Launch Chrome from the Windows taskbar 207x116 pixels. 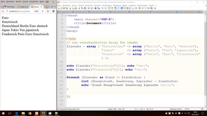pos(30,113)
